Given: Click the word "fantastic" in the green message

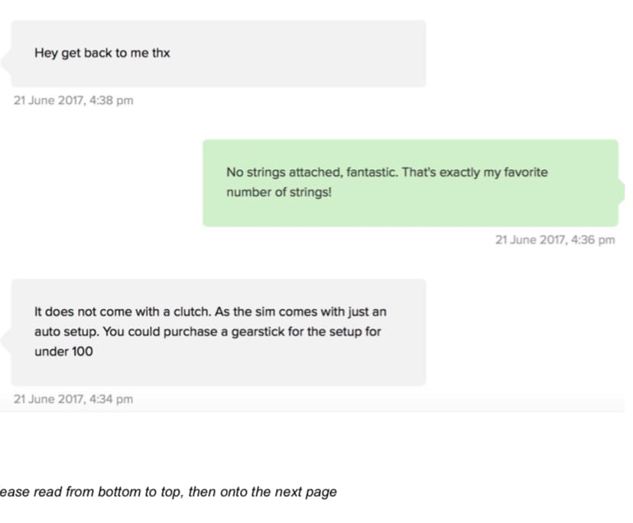Looking at the screenshot, I should pos(371,173).
